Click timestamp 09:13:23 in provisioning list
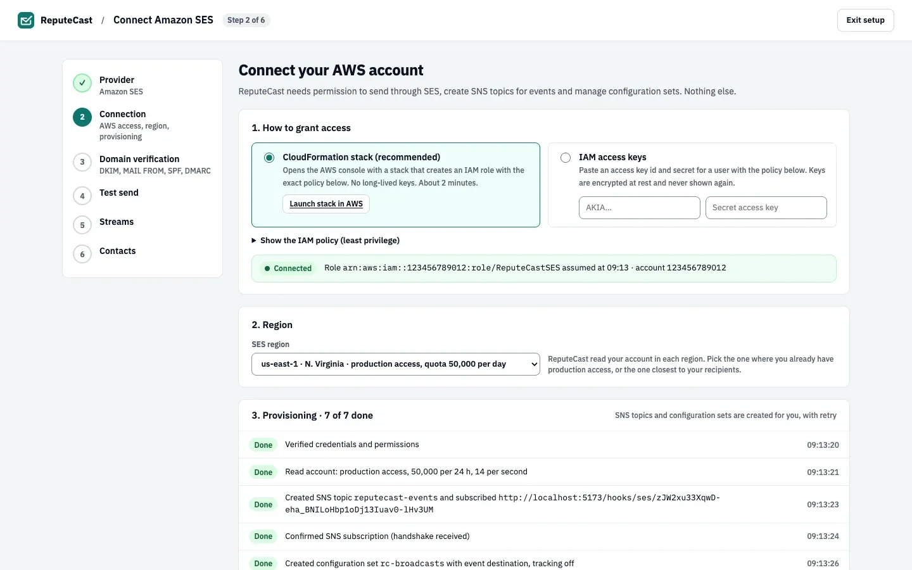912x570 pixels. pos(823,505)
